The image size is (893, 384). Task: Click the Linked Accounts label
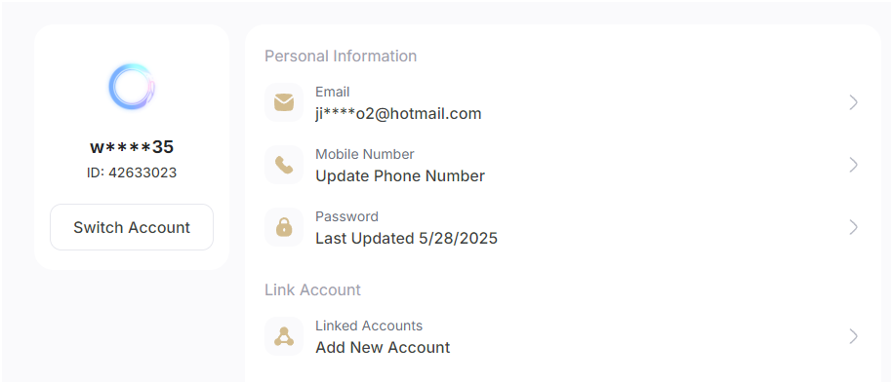coord(369,326)
